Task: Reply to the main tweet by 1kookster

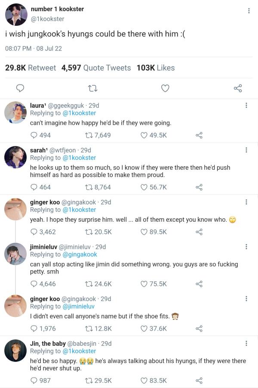Action: click(20, 88)
